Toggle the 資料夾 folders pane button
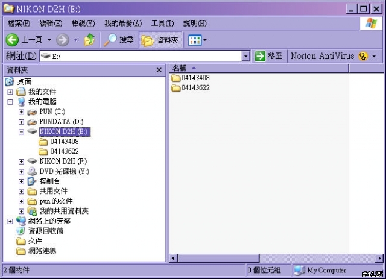Image resolution: width=386 pixels, height=279 pixels. [x=160, y=40]
